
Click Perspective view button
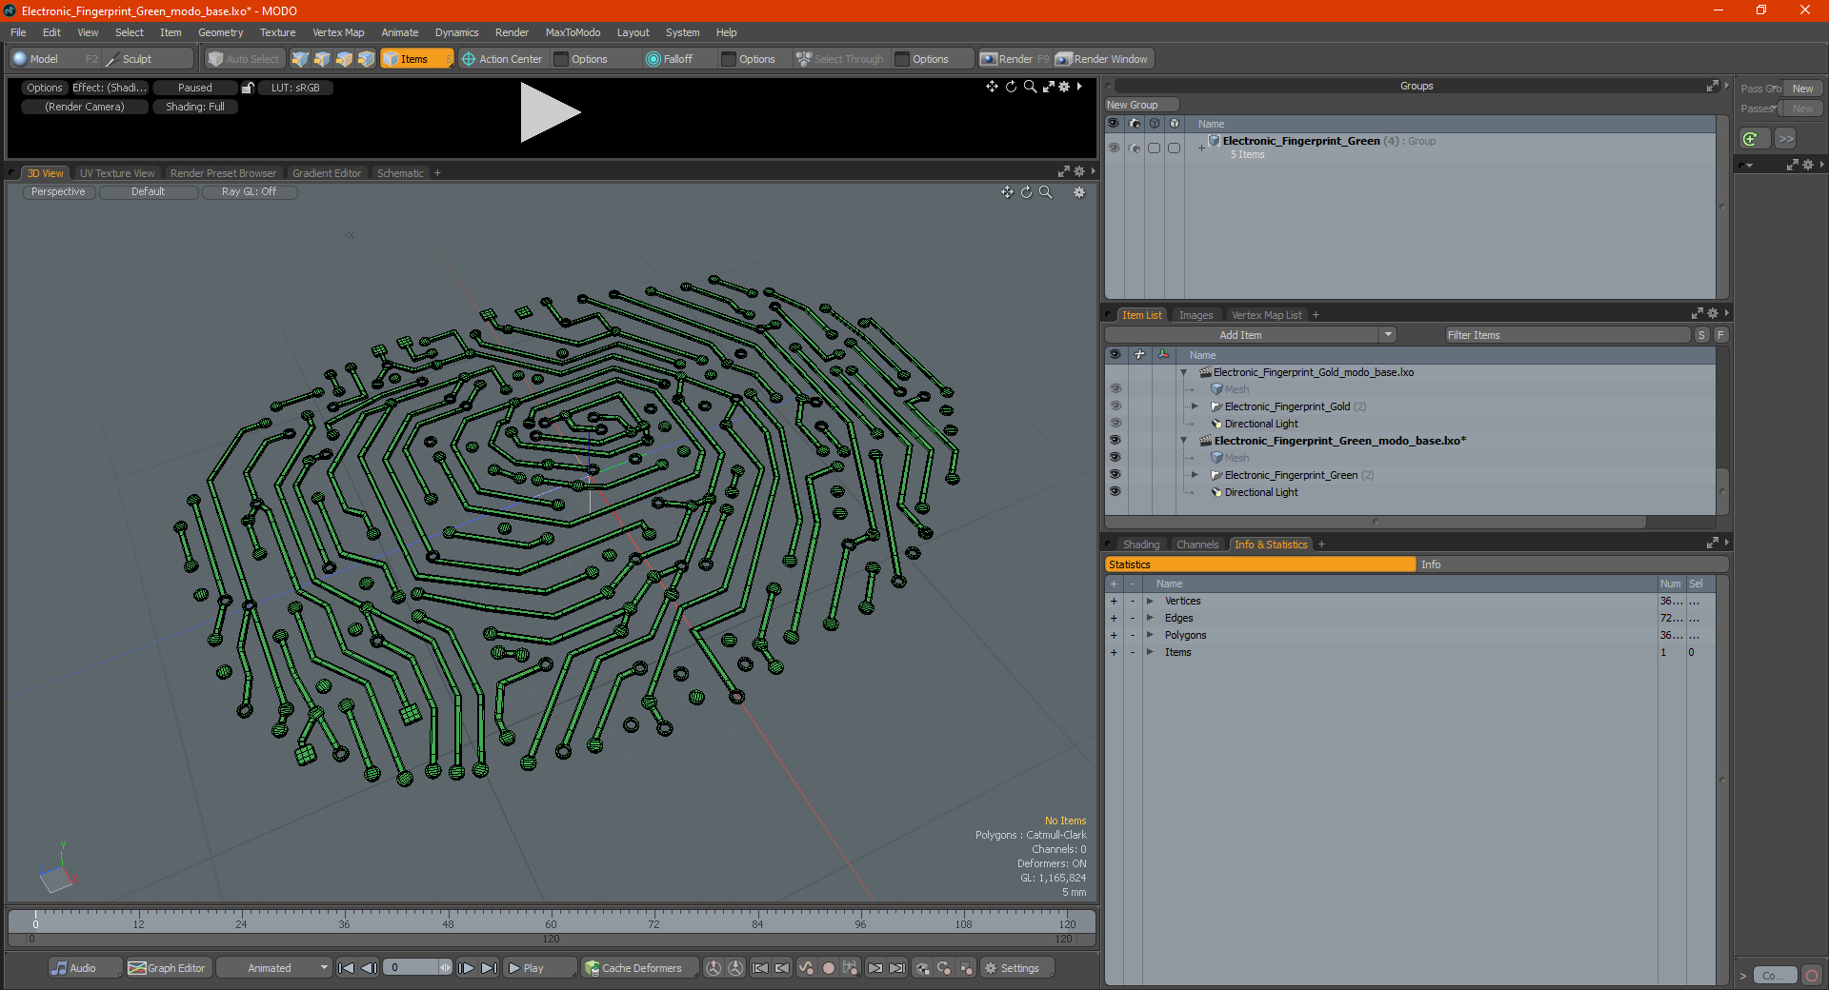point(58,192)
